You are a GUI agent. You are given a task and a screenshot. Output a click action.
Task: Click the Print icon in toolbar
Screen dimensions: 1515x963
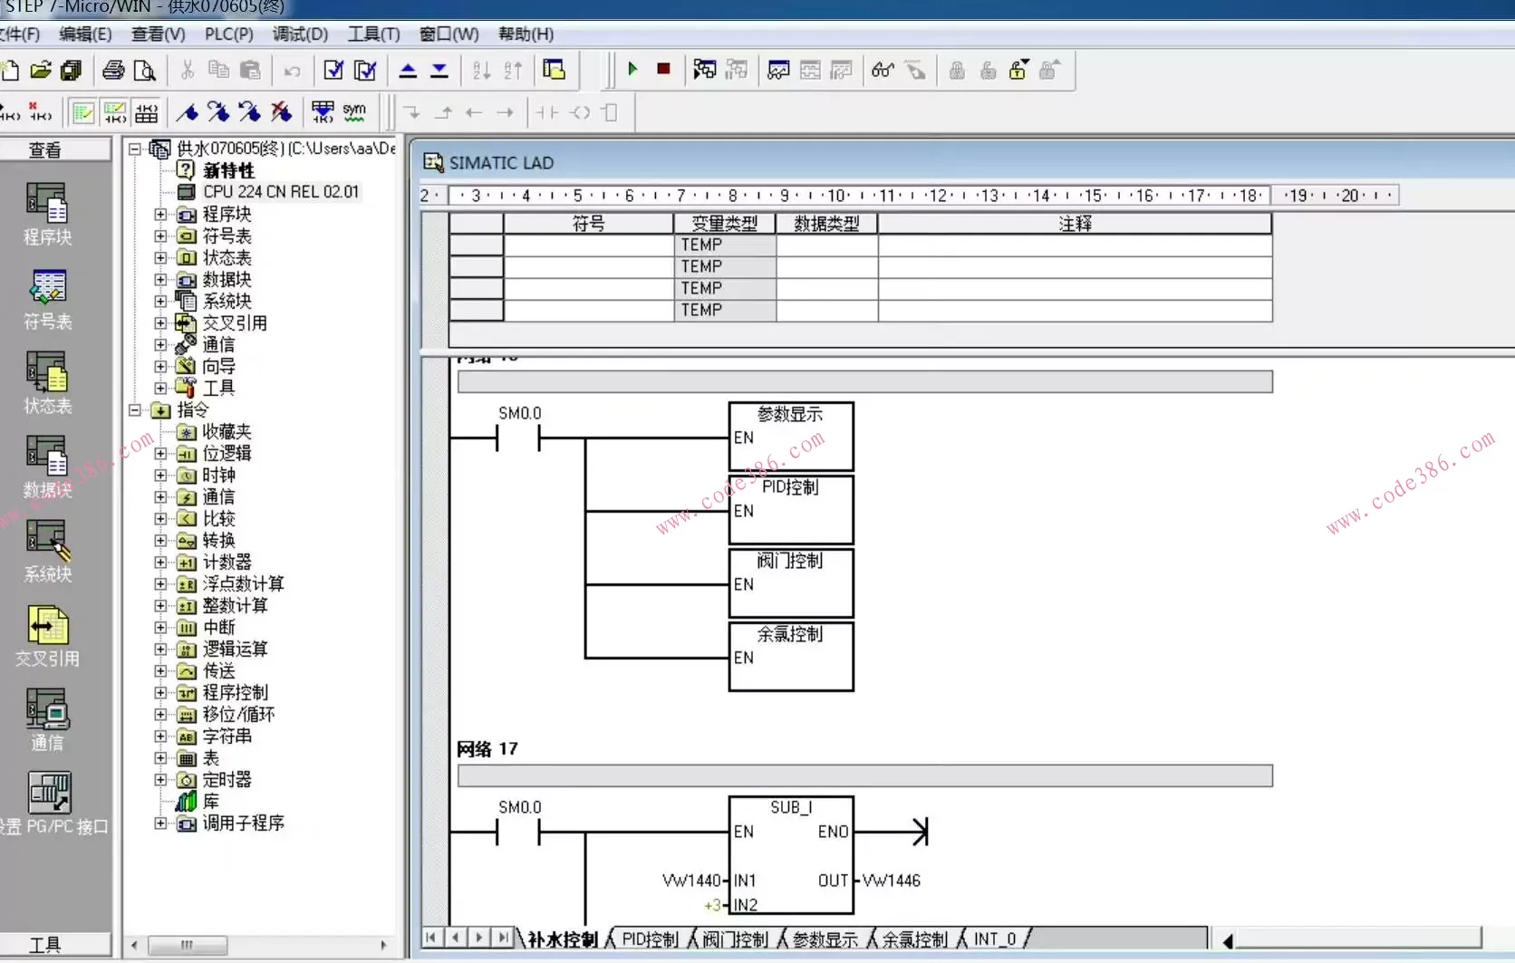click(113, 71)
